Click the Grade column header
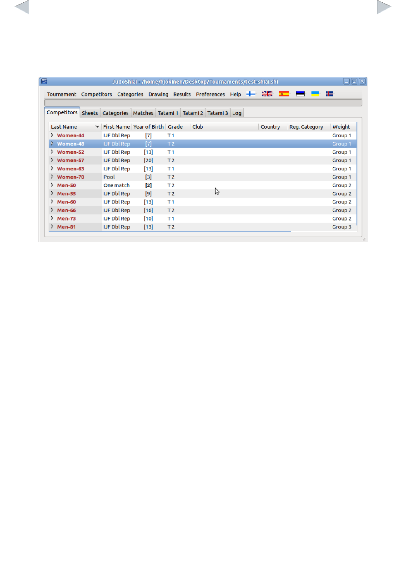This screenshot has height=574, width=406. click(x=178, y=127)
